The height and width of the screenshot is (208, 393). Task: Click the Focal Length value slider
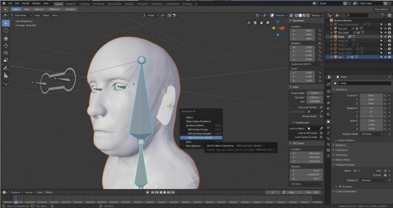[x=314, y=93]
